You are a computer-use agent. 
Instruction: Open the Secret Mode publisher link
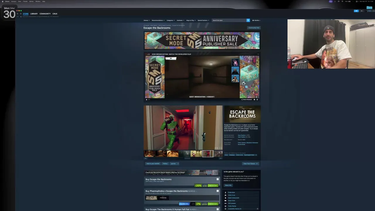[x=241, y=144]
